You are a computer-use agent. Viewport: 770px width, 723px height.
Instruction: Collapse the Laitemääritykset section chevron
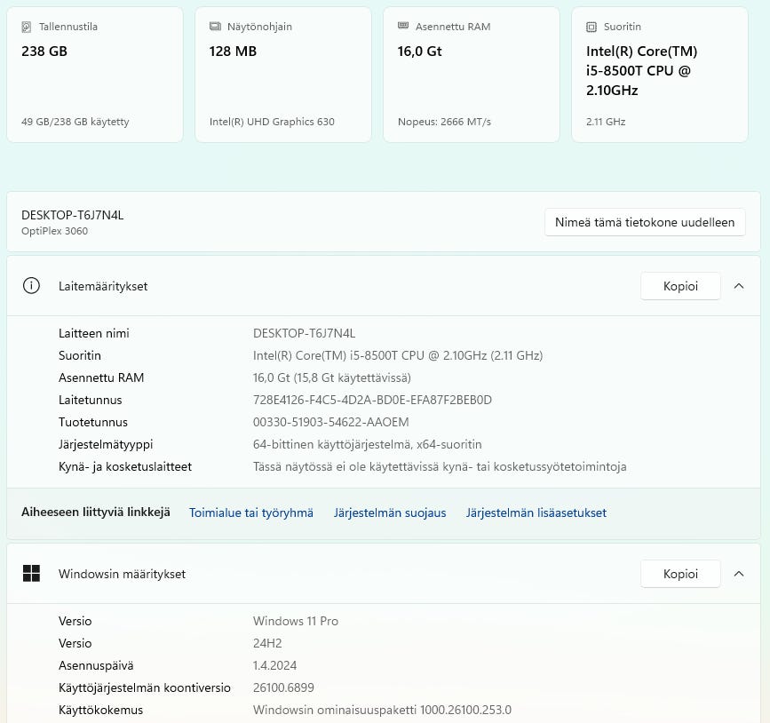(x=739, y=286)
